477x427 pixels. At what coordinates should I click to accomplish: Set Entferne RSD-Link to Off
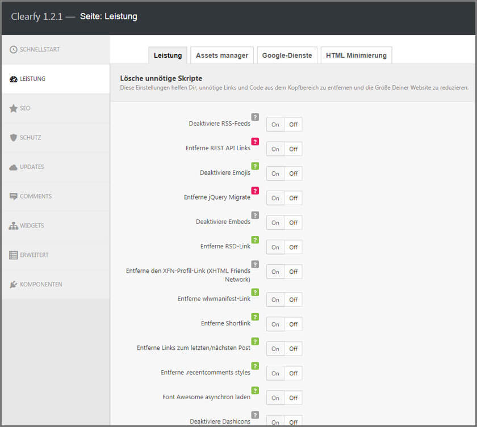(x=293, y=247)
